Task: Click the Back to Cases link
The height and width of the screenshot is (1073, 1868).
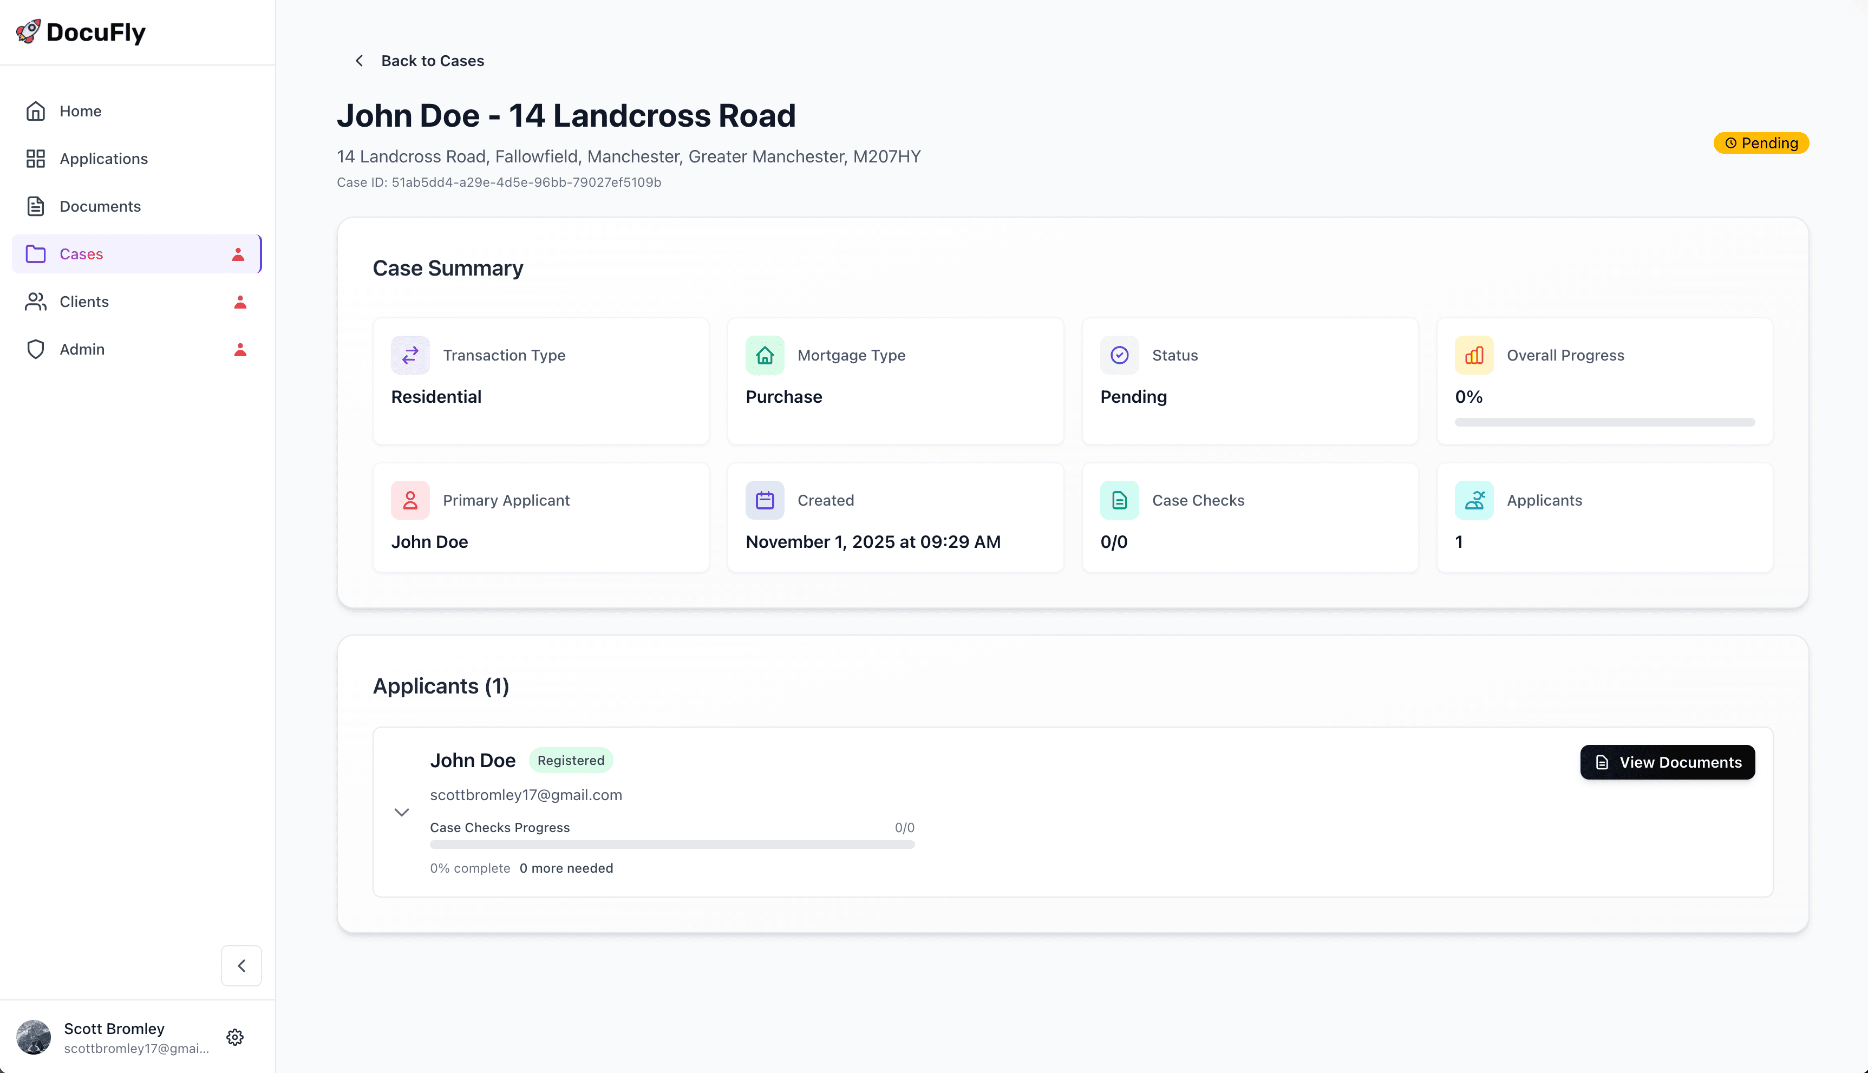Action: [x=432, y=61]
